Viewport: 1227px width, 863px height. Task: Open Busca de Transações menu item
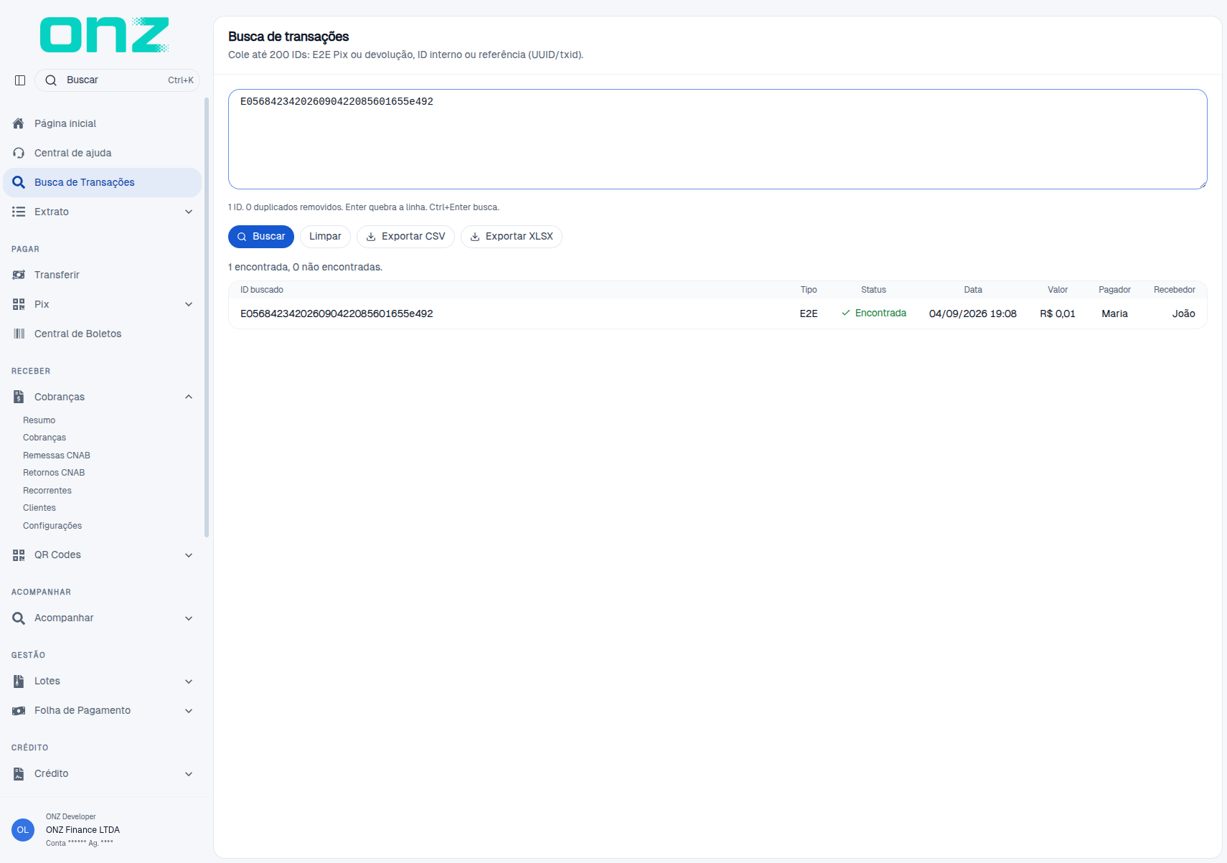coord(102,182)
